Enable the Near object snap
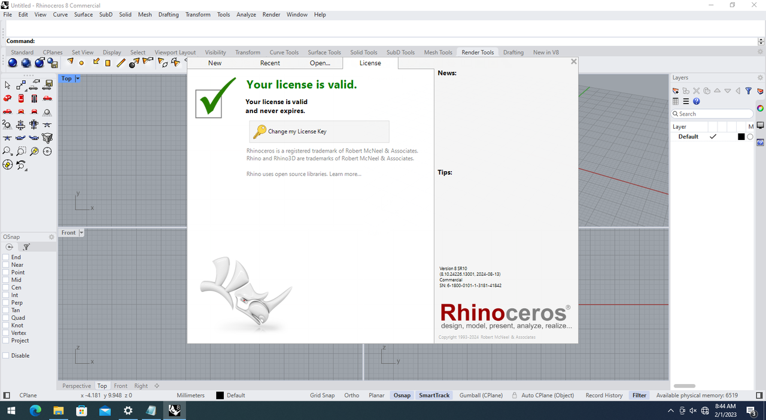The width and height of the screenshot is (766, 420). pyautogui.click(x=6, y=265)
